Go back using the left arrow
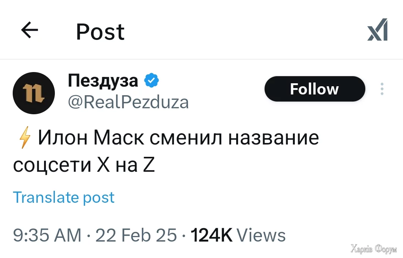 click(30, 30)
